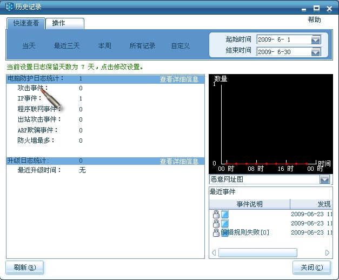Click the 关闭(C) button
This screenshot has width=339, height=280.
point(311,268)
